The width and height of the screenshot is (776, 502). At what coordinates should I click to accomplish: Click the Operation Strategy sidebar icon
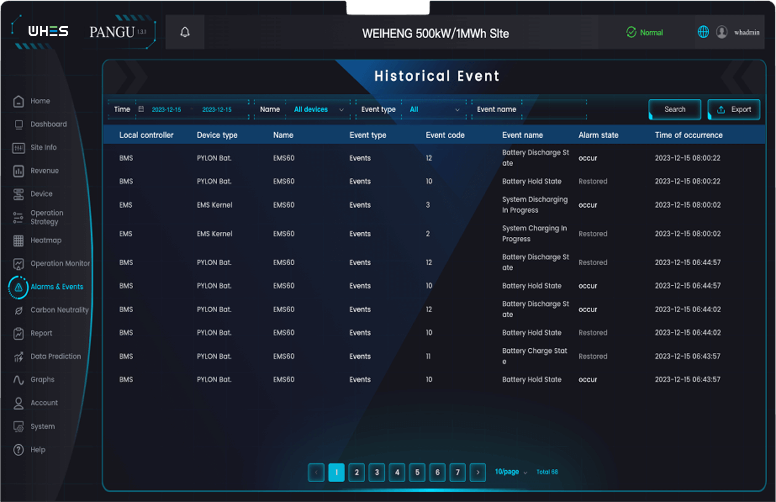pyautogui.click(x=18, y=217)
